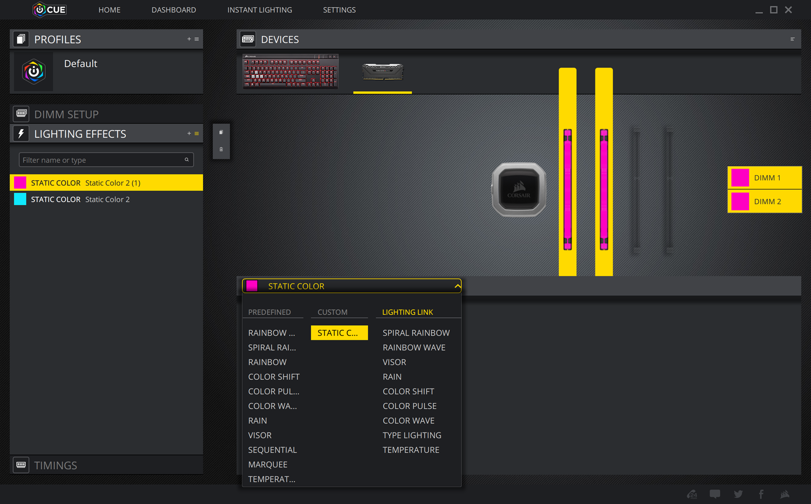Choose predefined MARQUEE effect
This screenshot has width=811, height=504.
pos(268,465)
